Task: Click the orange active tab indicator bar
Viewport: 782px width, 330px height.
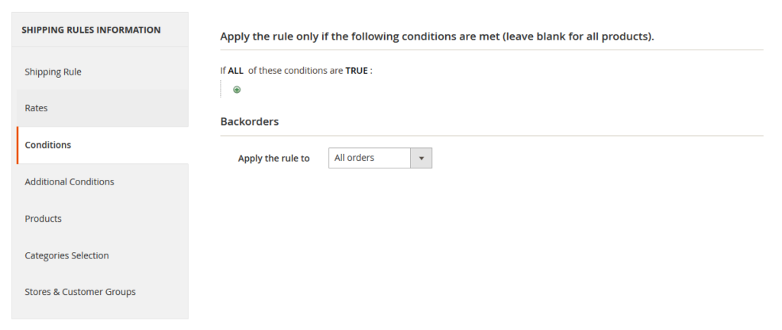Action: point(18,145)
